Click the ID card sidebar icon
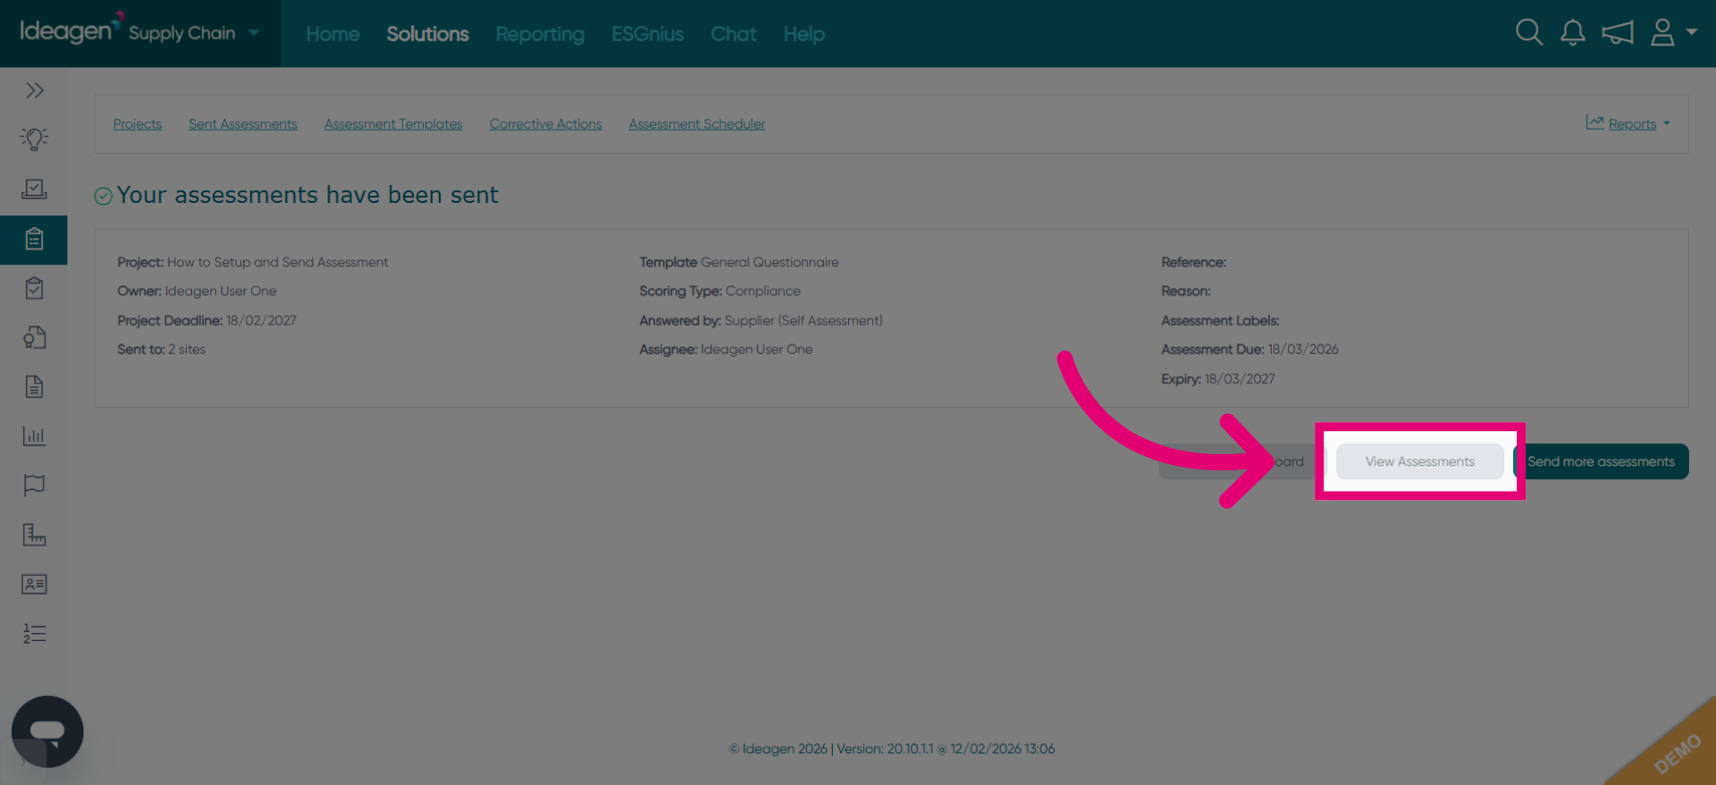The image size is (1716, 785). point(34,584)
